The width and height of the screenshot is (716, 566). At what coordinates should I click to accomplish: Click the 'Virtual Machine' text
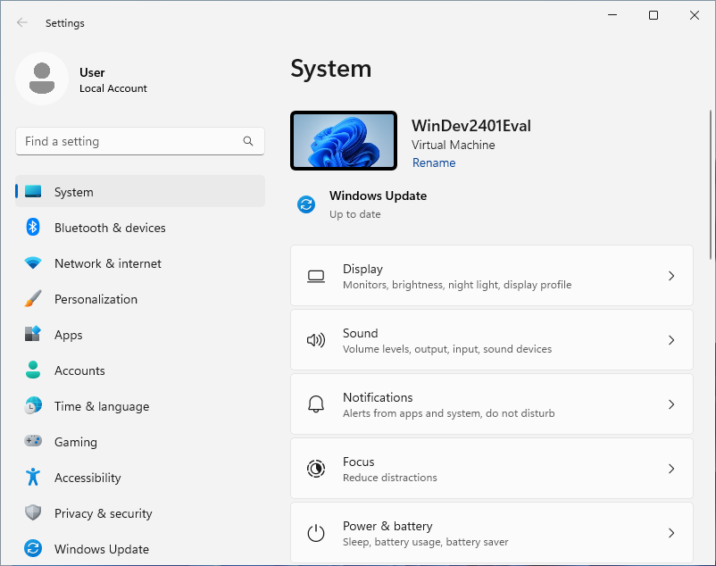click(453, 146)
